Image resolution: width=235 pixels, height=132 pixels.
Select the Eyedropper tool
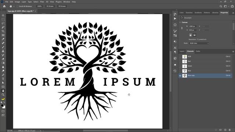(x=3, y=39)
